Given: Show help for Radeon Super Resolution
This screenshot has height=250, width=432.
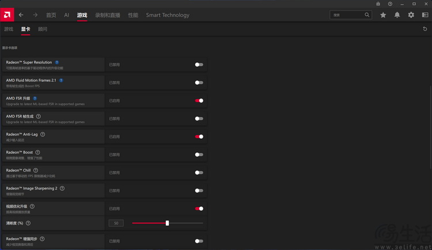Looking at the screenshot, I should coord(57,62).
